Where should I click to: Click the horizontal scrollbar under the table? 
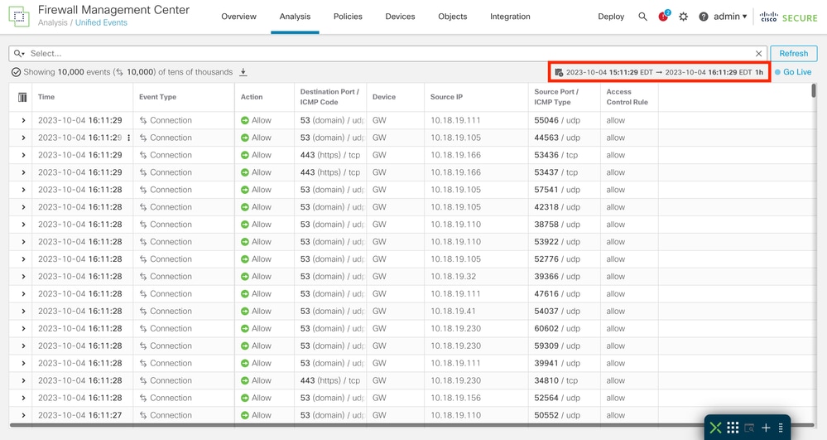(412, 425)
